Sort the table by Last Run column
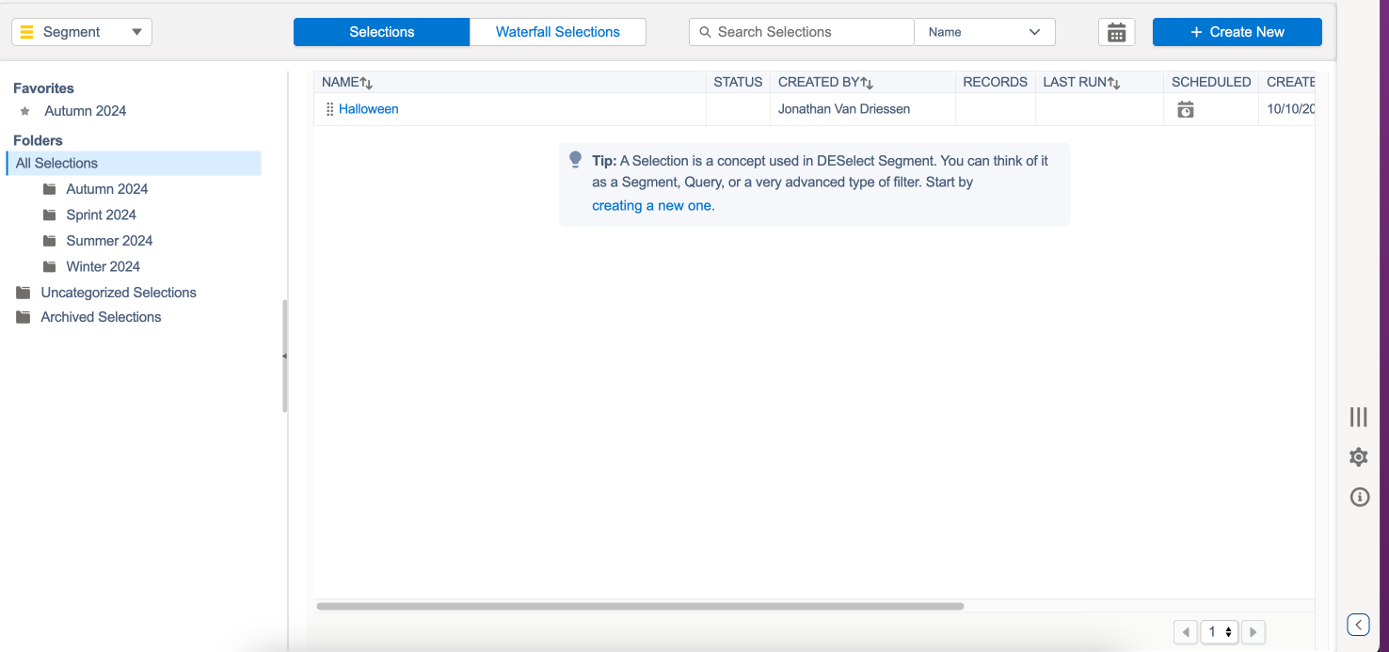Viewport: 1389px width, 652px height. (x=1113, y=83)
